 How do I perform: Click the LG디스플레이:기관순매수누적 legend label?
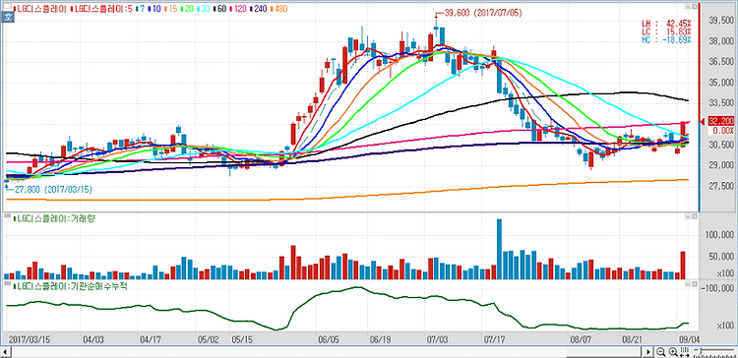pos(70,286)
